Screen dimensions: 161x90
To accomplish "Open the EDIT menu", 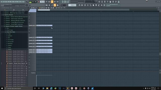I will tap(4, 2).
